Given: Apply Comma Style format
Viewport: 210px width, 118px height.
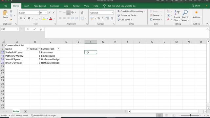Looking at the screenshot, I should point(103,18).
